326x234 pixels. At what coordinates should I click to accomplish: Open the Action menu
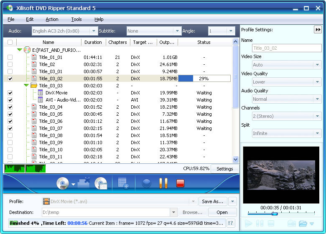[x=52, y=19]
